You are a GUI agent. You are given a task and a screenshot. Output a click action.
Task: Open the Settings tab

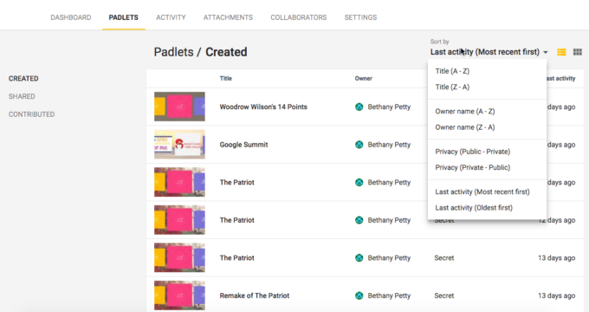(x=360, y=17)
